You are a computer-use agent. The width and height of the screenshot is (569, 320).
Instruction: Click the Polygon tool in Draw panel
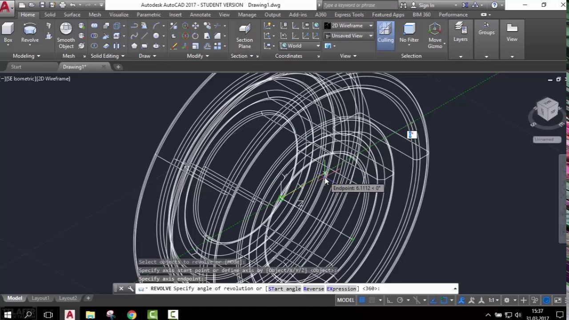tap(134, 46)
